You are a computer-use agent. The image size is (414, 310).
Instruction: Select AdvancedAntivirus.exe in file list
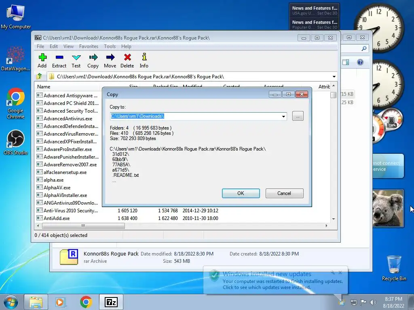pyautogui.click(x=68, y=119)
